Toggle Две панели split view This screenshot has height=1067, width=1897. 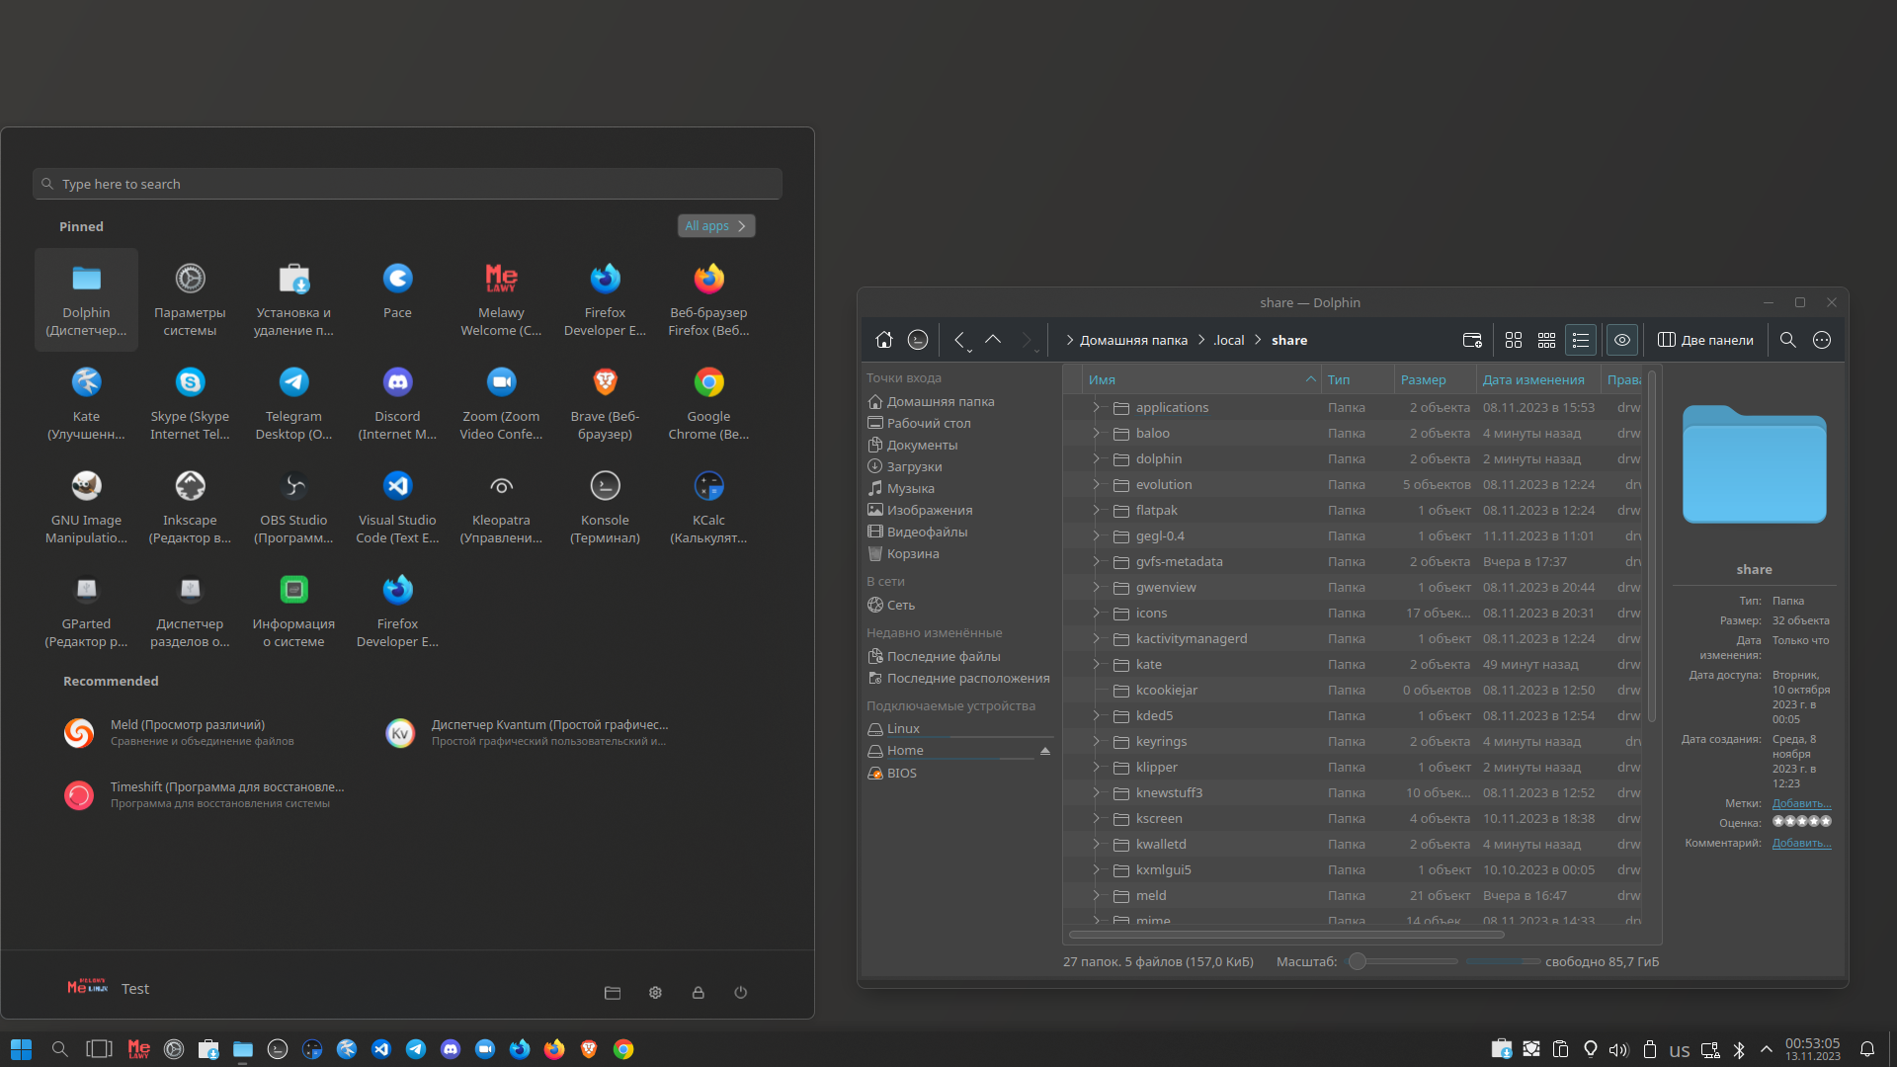pyautogui.click(x=1705, y=340)
